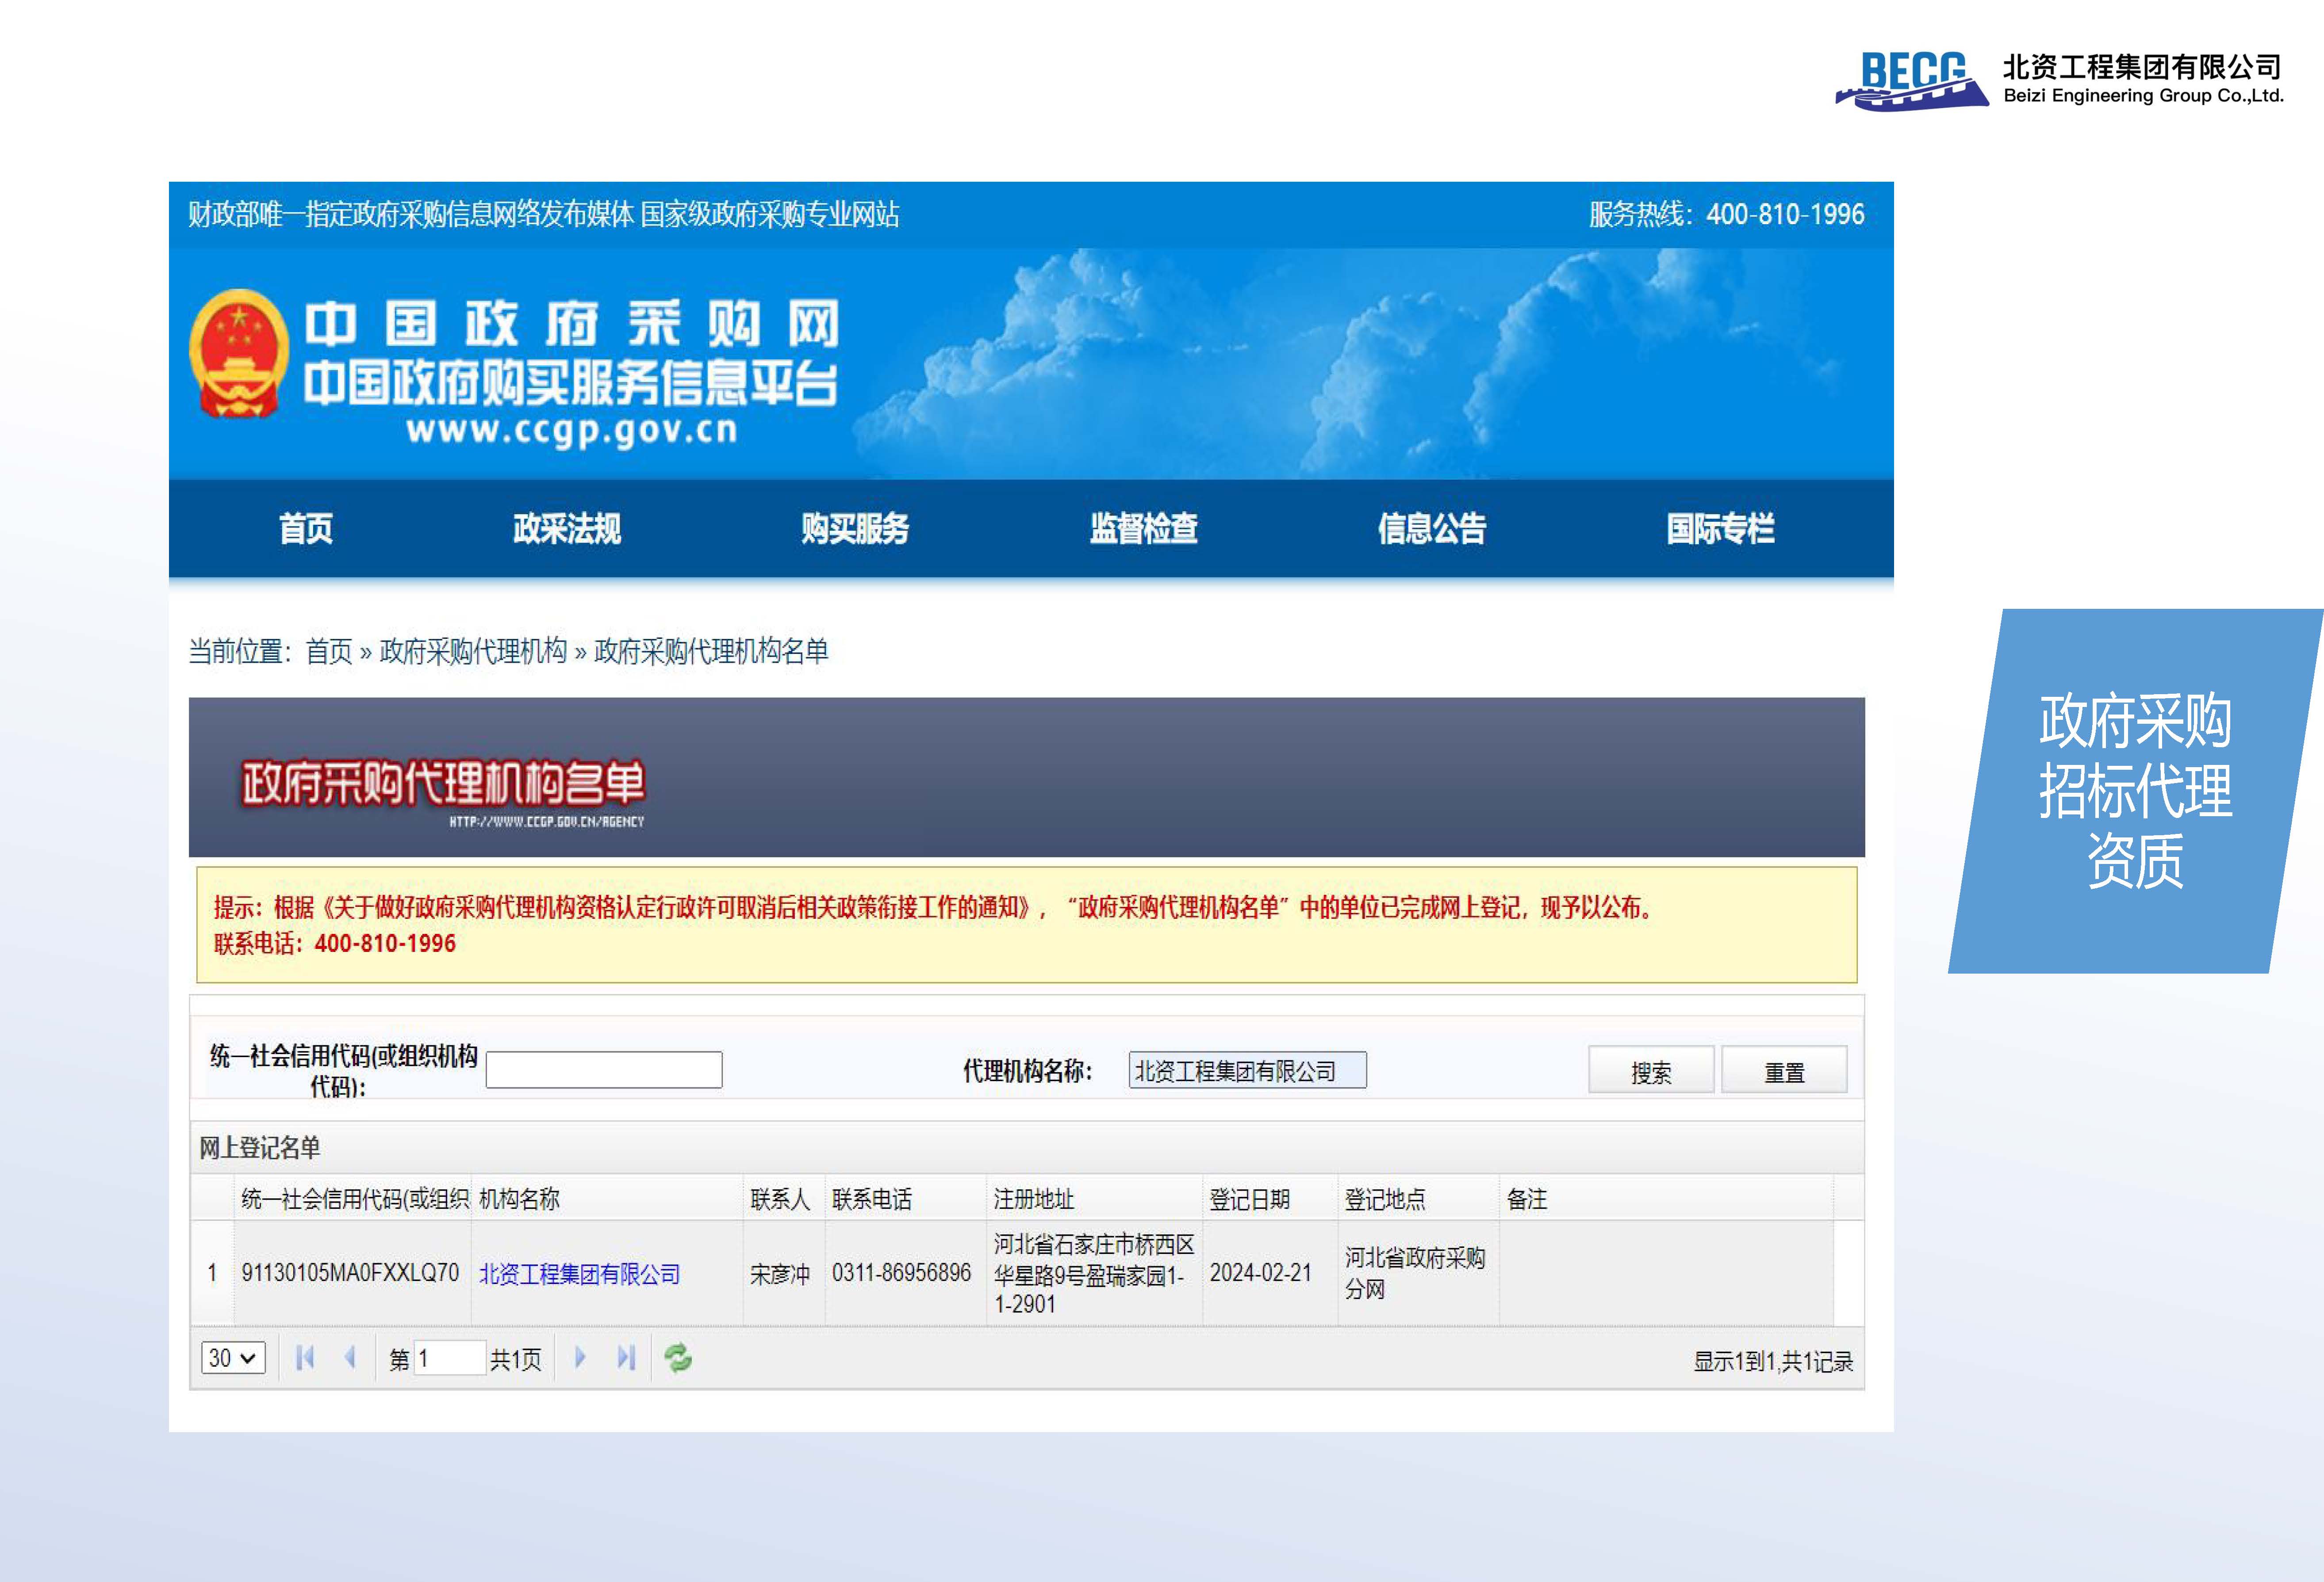Click 政府采购代理机构名单 breadcrumb link

coord(711,652)
